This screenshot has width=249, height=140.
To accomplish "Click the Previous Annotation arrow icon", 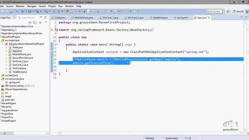I will 115,11.
